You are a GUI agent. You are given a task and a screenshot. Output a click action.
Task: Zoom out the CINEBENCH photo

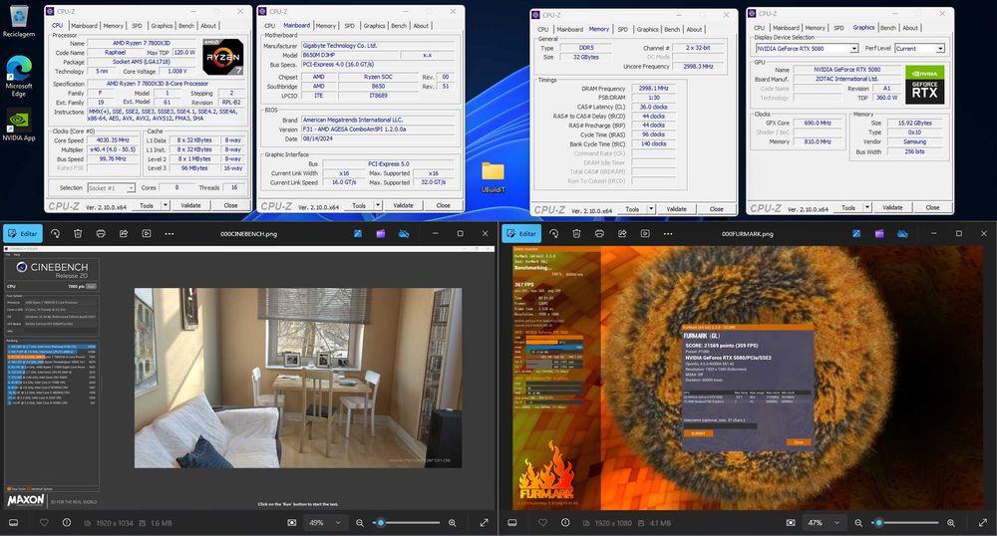360,523
